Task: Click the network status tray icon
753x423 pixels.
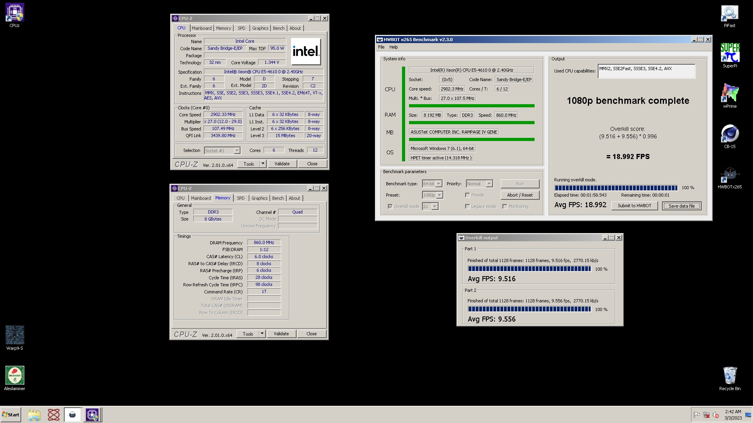Action: click(706, 415)
